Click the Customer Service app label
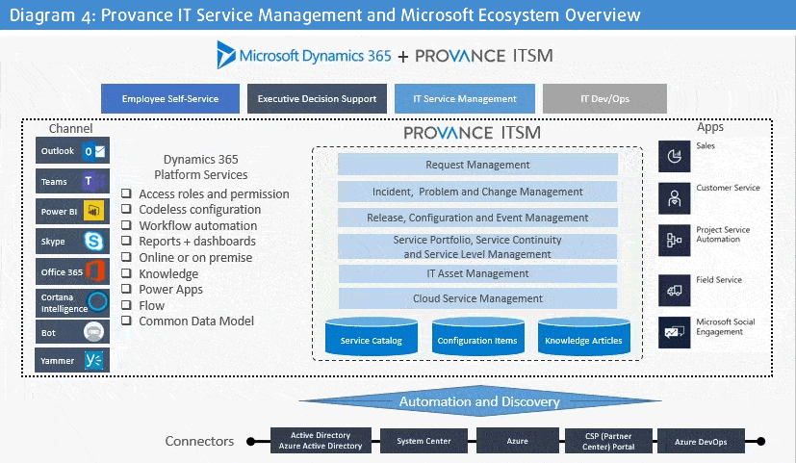 728,188
